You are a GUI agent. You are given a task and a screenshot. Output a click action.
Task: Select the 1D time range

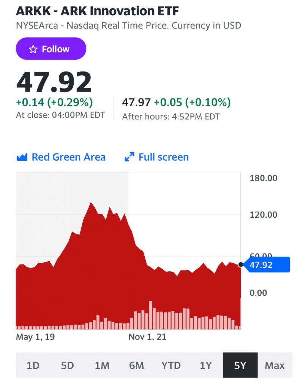pos(33,365)
